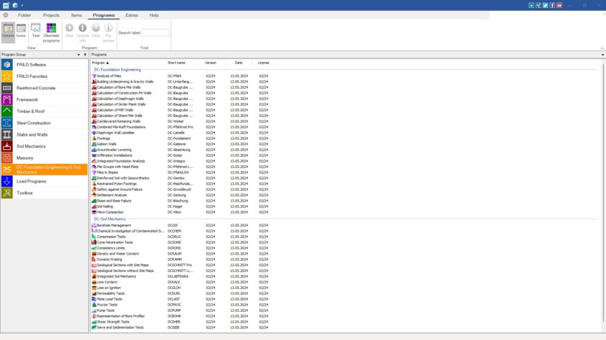The height and width of the screenshot is (340, 606).
Task: Open the Extras tab
Action: pos(131,15)
